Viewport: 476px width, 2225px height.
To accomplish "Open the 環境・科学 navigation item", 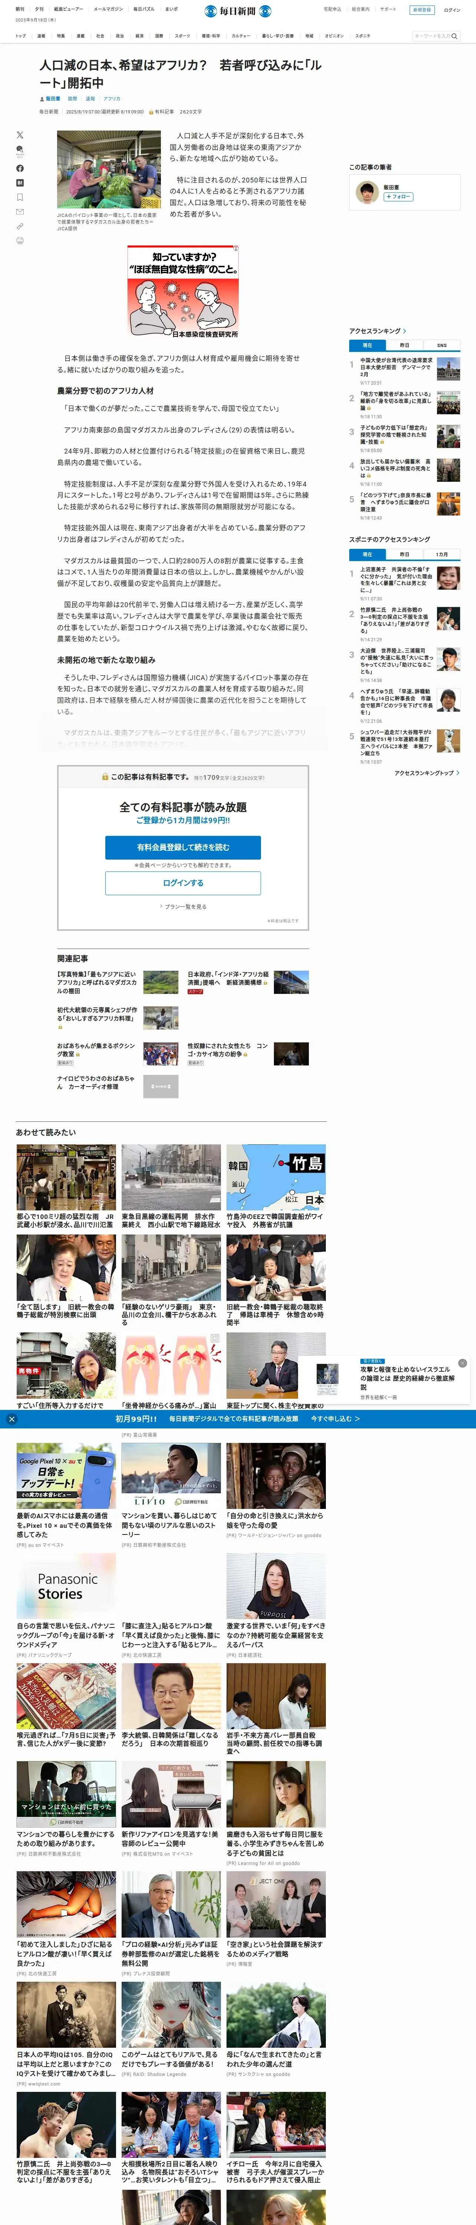I will 211,36.
